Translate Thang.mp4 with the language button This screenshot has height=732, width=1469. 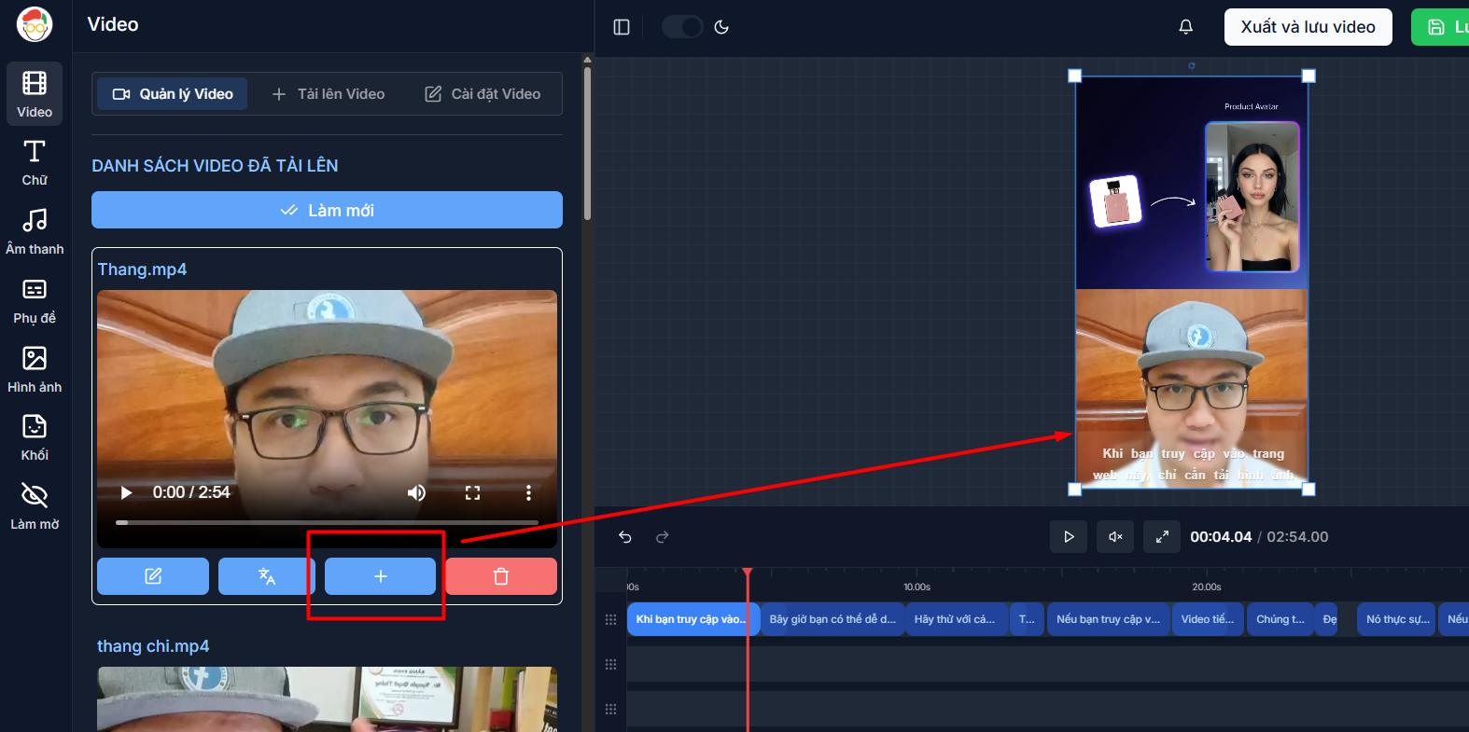[267, 576]
